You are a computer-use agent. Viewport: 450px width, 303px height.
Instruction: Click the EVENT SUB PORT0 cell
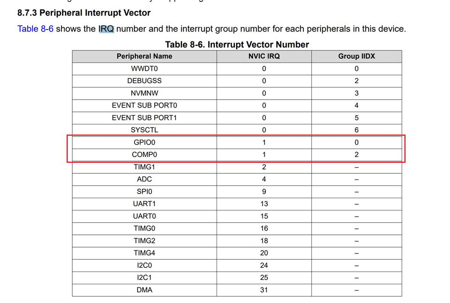144,105
